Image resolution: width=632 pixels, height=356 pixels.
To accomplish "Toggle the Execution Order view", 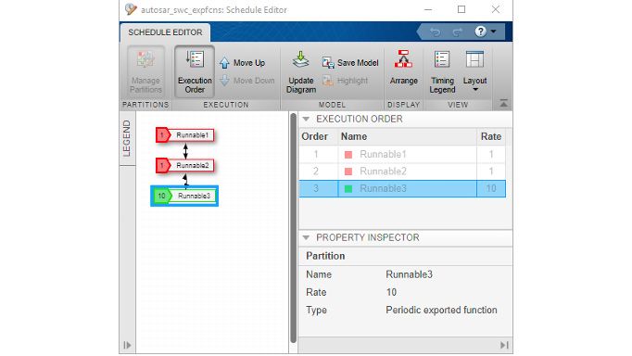I will (x=195, y=71).
